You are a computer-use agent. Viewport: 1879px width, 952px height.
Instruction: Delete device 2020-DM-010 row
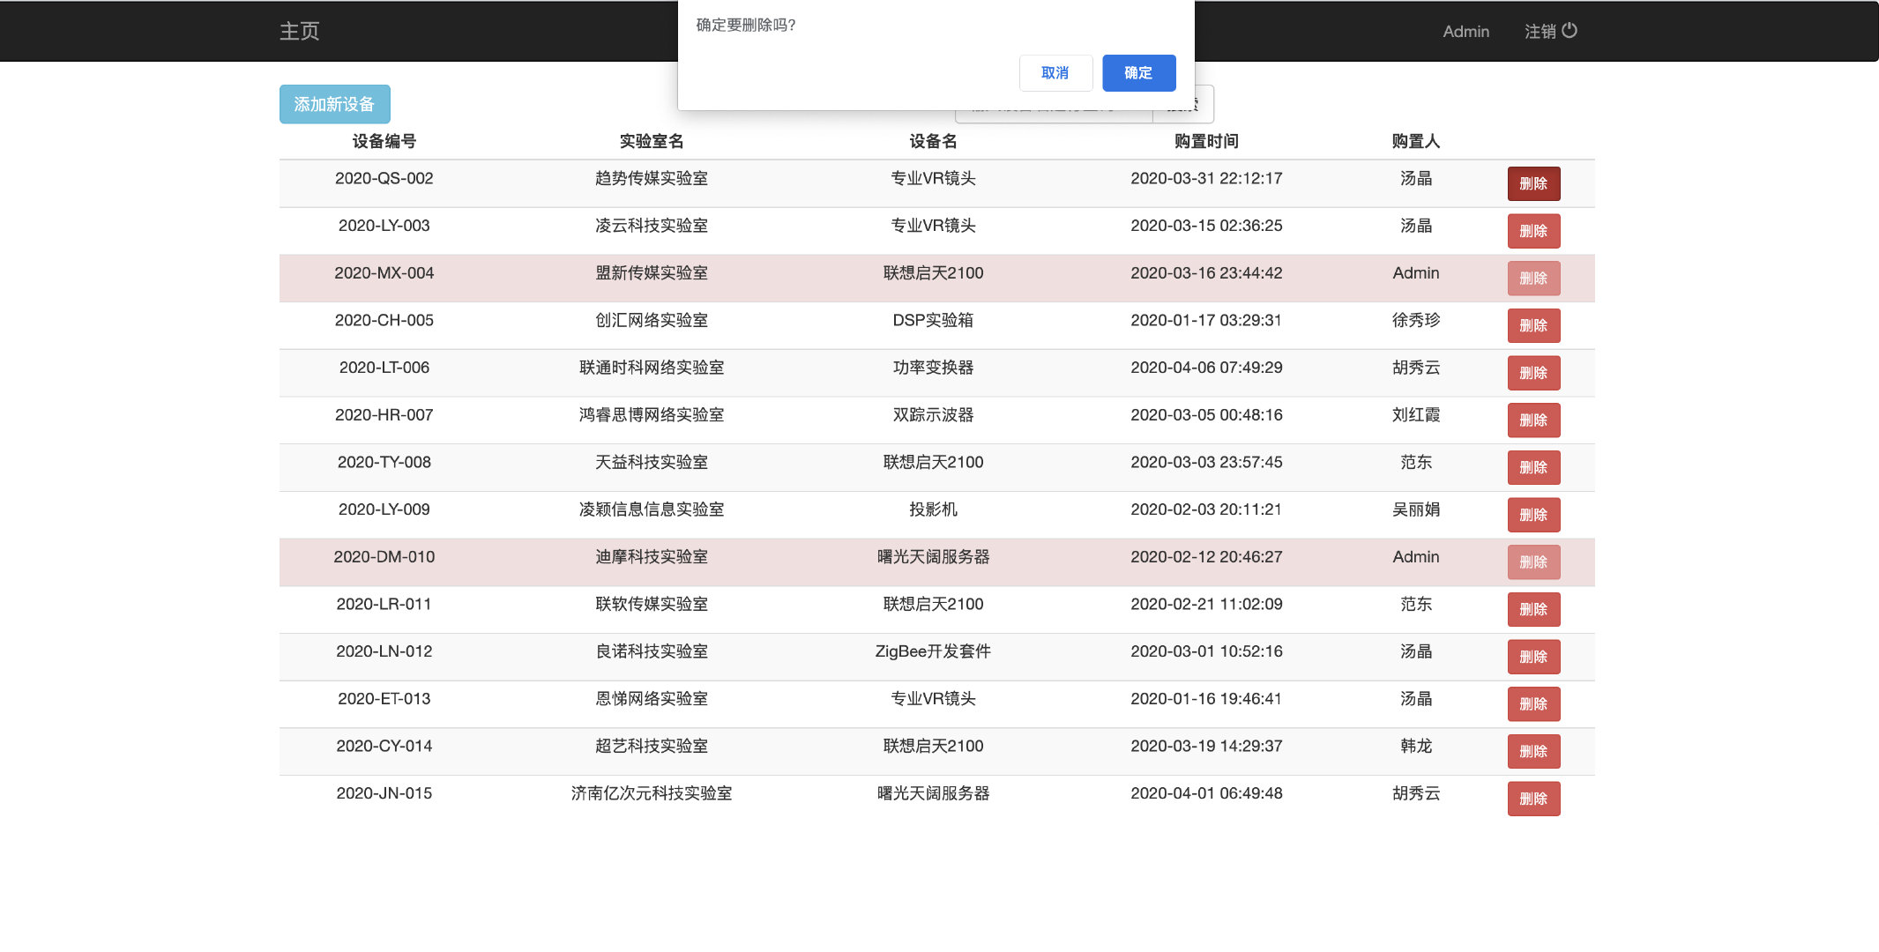tap(1533, 562)
